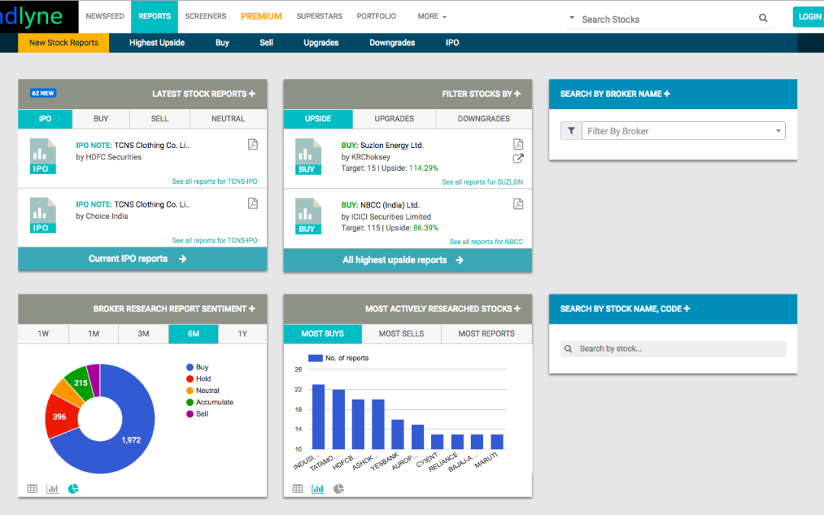Open the Premium section
Screen dimensions: 824x515
(261, 16)
